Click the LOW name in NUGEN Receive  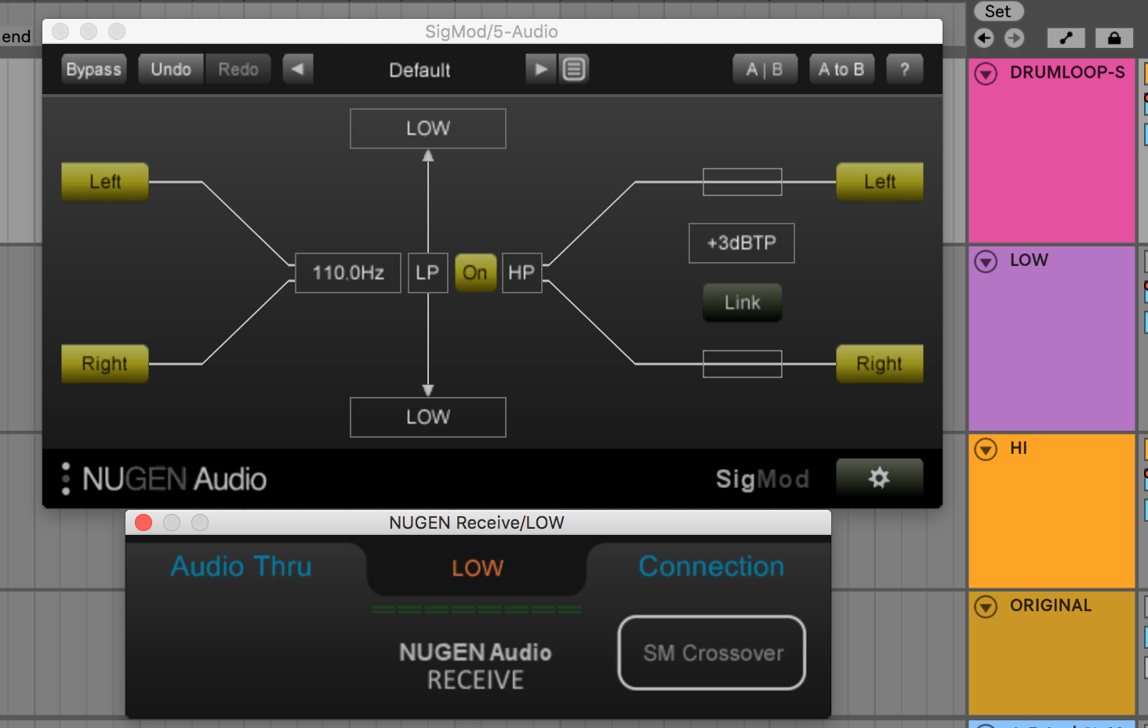point(477,568)
